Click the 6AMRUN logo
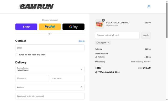 click(x=36, y=7)
